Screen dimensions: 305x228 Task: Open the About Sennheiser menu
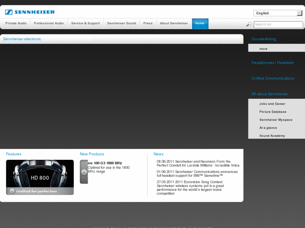[174, 23]
